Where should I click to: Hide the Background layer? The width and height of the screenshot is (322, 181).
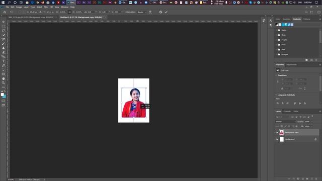pos(277,139)
